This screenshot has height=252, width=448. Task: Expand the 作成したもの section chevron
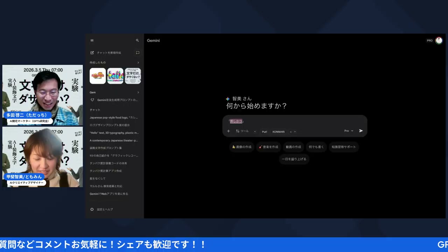[138, 62]
